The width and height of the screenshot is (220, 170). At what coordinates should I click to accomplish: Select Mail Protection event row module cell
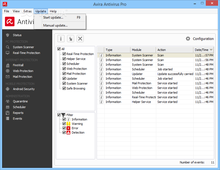143,83
